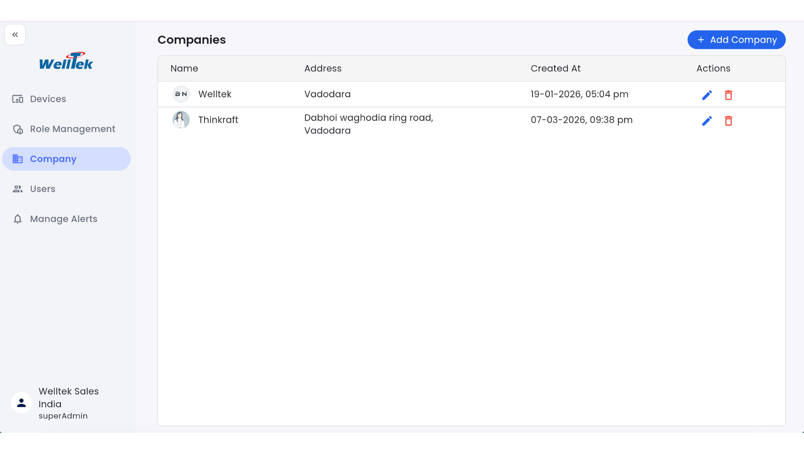
Task: Click the superAdmin profile avatar
Action: coord(21,403)
